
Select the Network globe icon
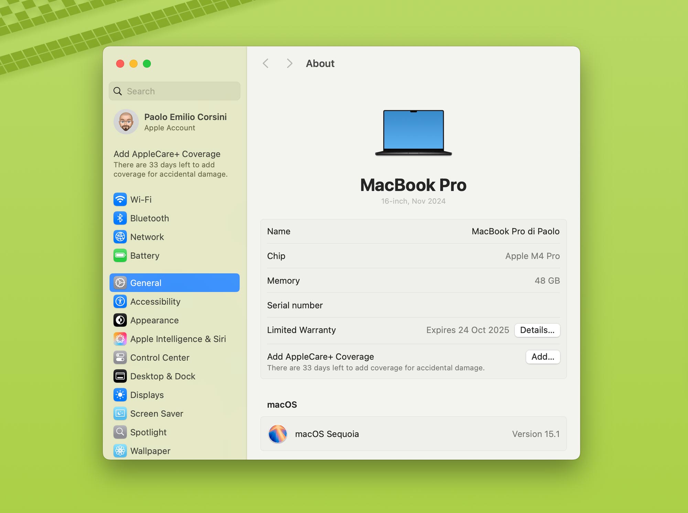(x=120, y=237)
